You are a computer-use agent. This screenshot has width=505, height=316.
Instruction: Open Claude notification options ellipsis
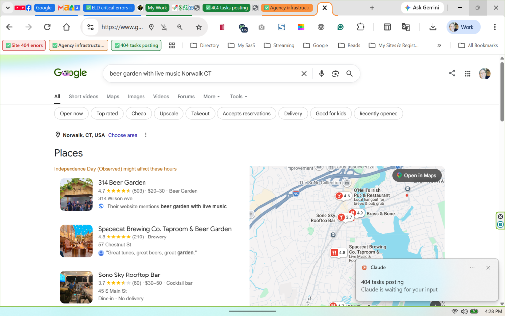point(472,268)
